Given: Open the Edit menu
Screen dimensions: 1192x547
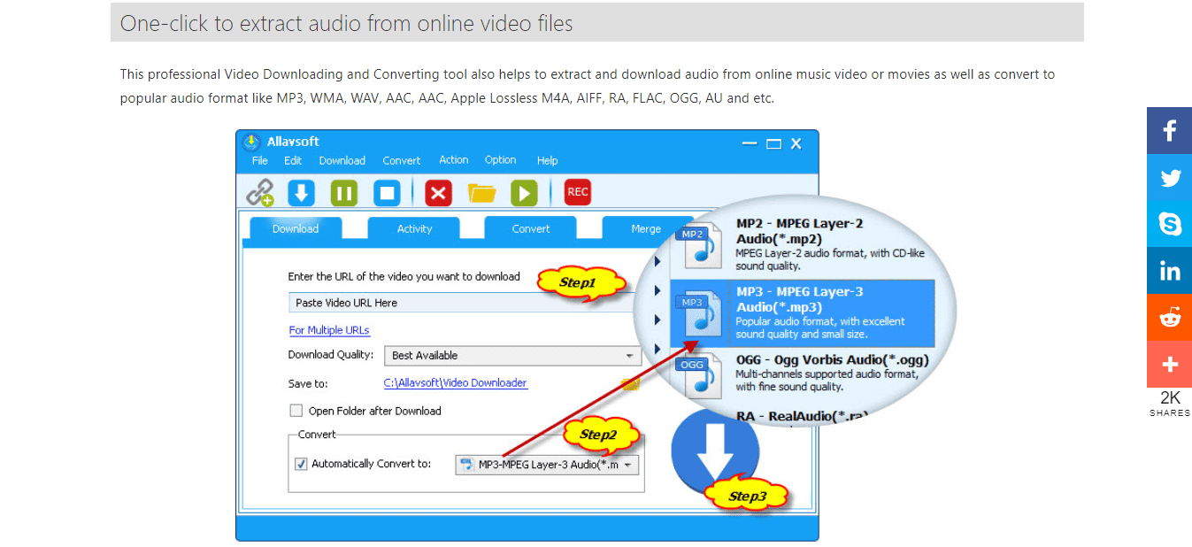Looking at the screenshot, I should pyautogui.click(x=293, y=161).
